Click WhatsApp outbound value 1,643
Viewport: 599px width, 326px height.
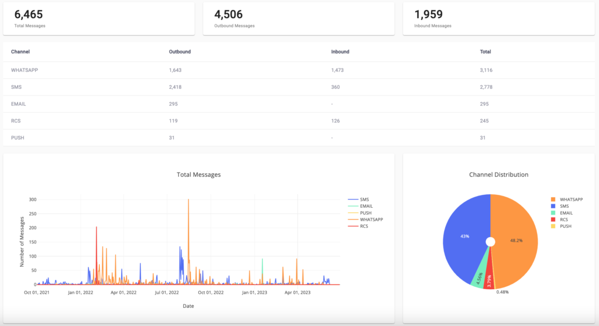point(175,70)
